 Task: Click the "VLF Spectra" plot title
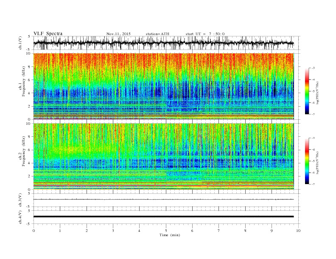click(48, 33)
